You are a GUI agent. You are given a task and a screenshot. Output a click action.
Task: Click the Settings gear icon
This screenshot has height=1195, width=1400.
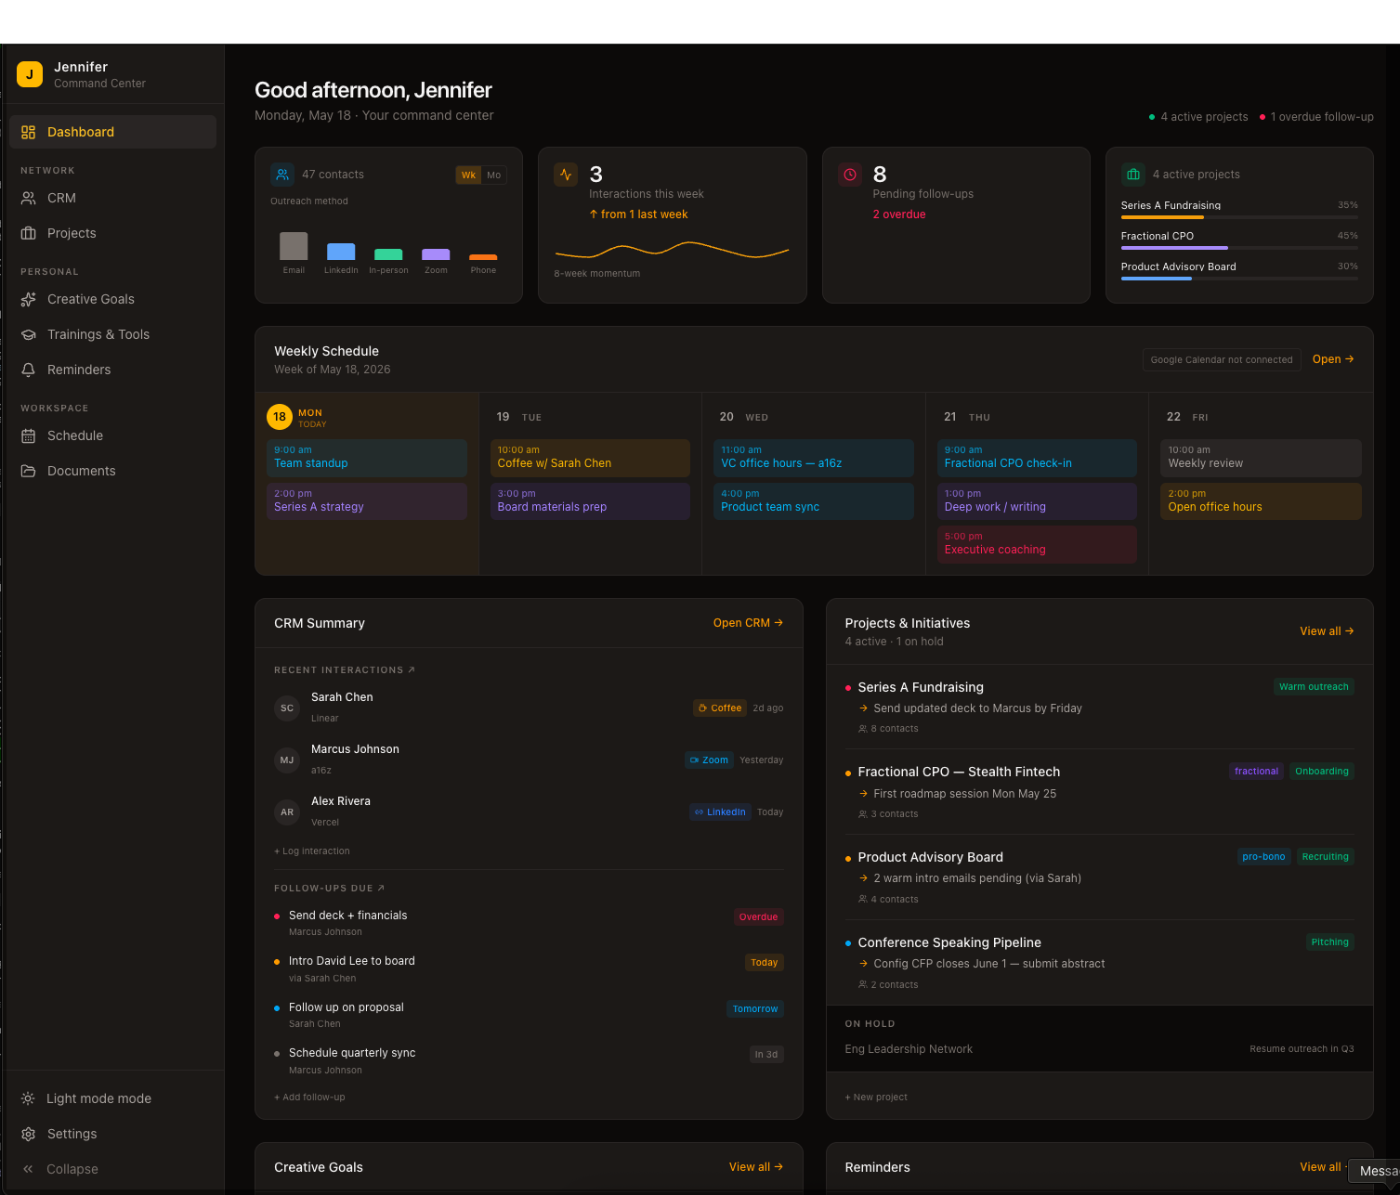(x=29, y=1134)
